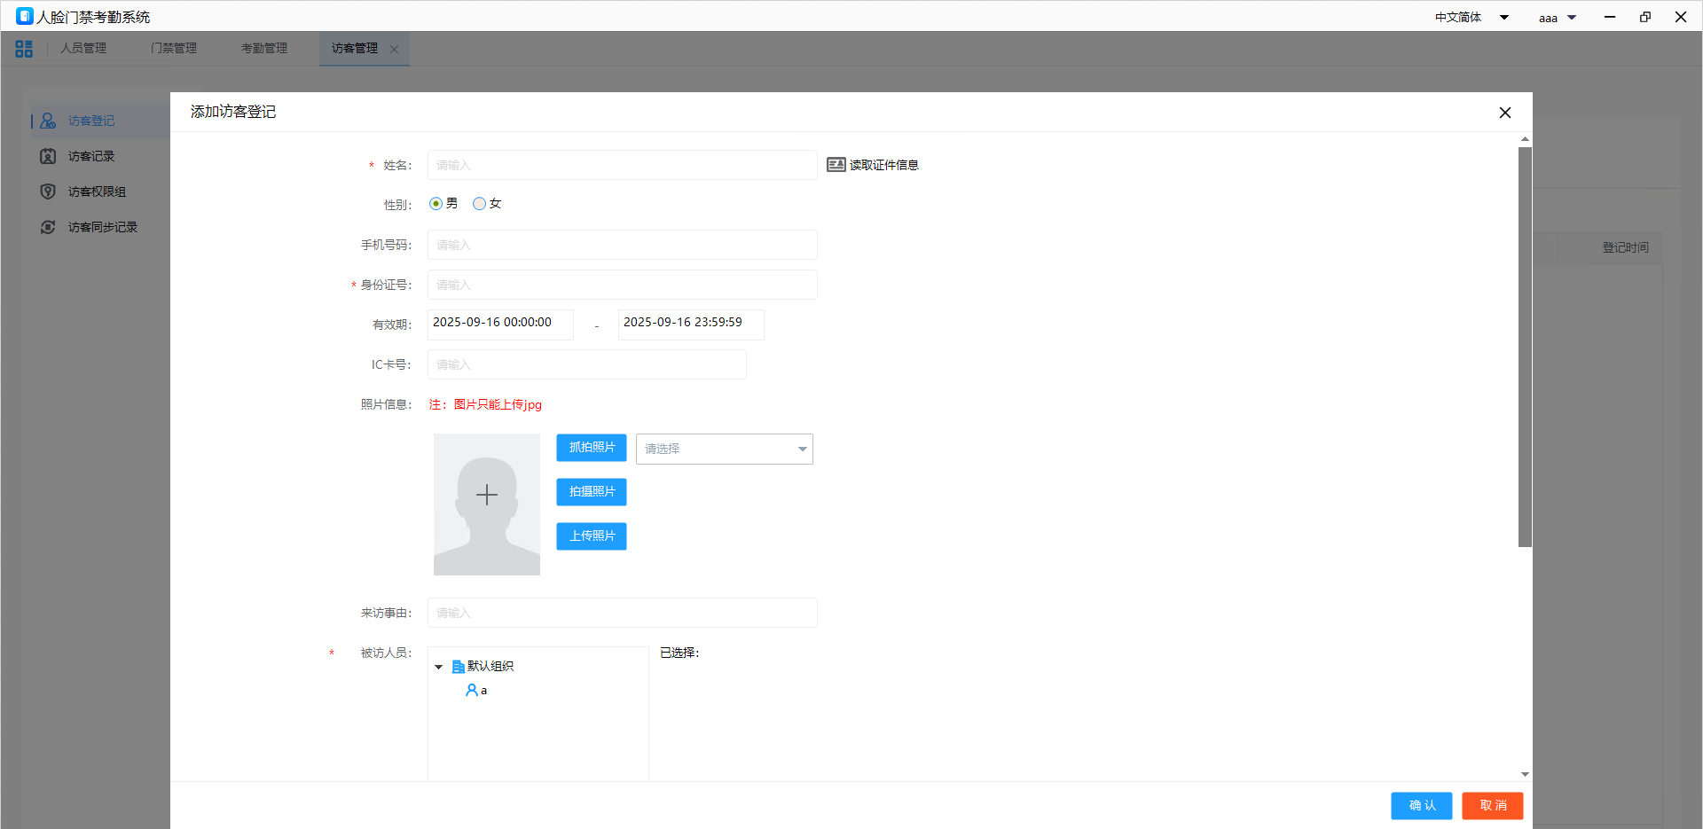Viewport: 1703px width, 829px height.
Task: Switch to the attendance management (考勤管理) tab
Action: (264, 49)
